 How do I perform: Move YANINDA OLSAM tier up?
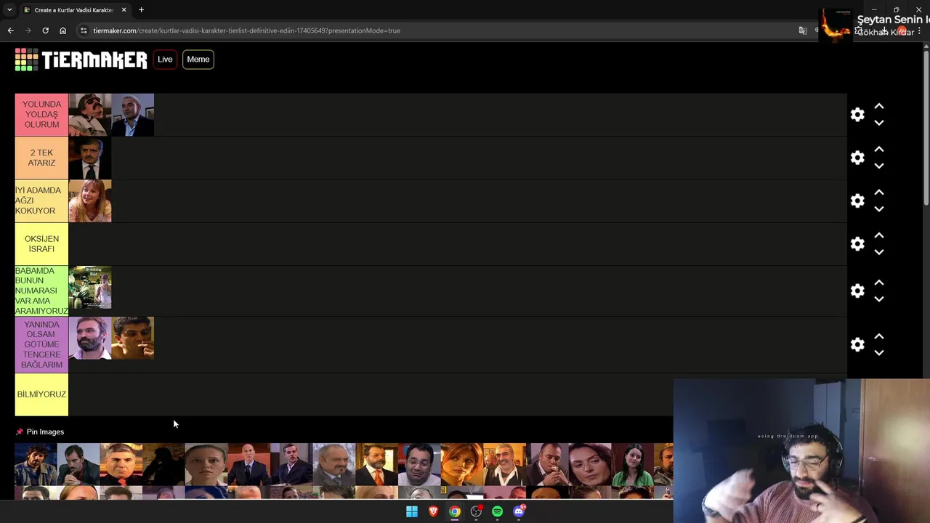(x=879, y=336)
